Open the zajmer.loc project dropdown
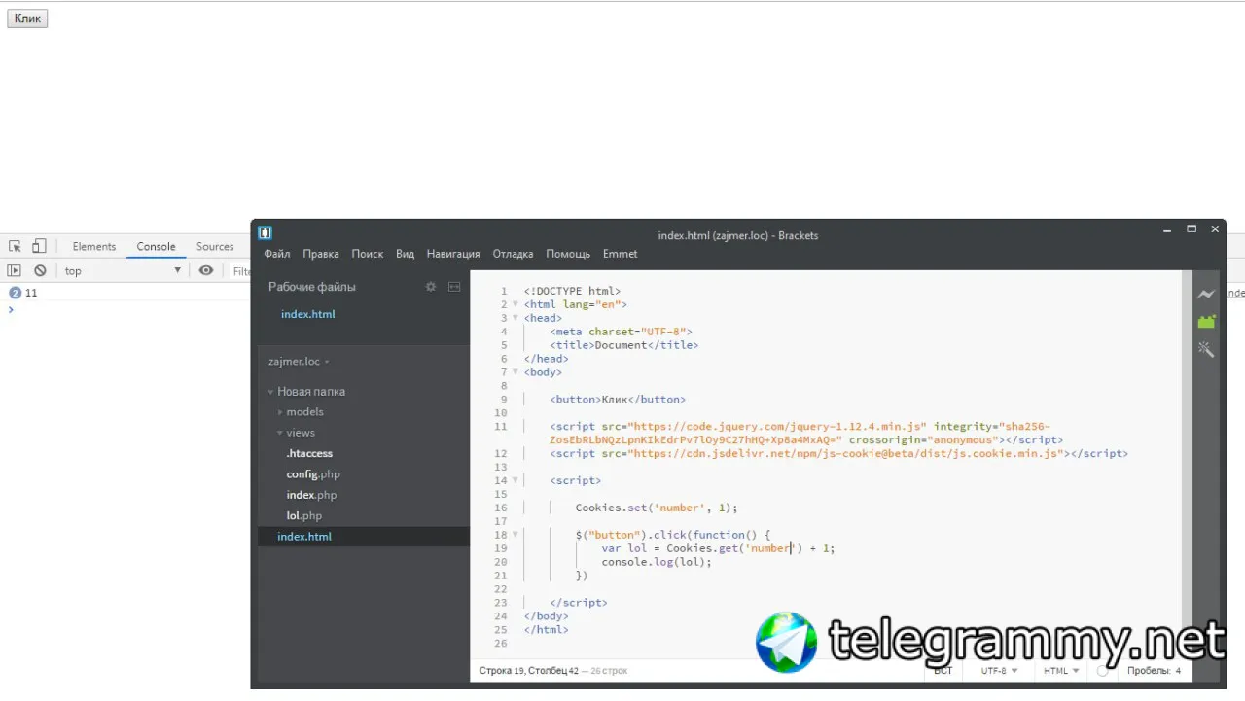This screenshot has height=701, width=1245. (300, 362)
